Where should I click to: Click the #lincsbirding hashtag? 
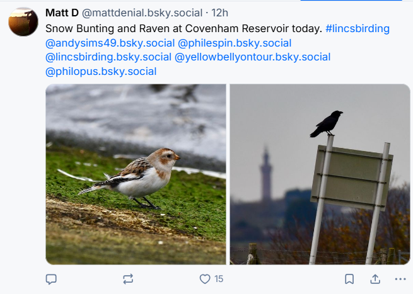(358, 29)
